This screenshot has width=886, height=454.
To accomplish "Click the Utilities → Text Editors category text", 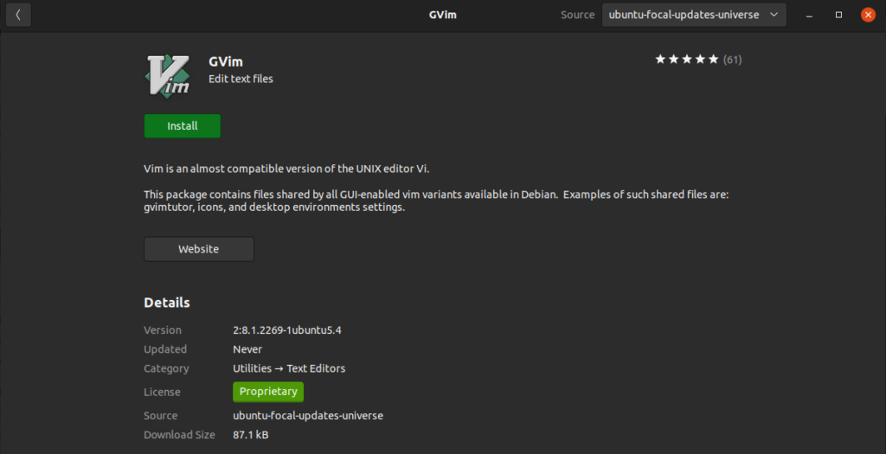I will pos(289,368).
